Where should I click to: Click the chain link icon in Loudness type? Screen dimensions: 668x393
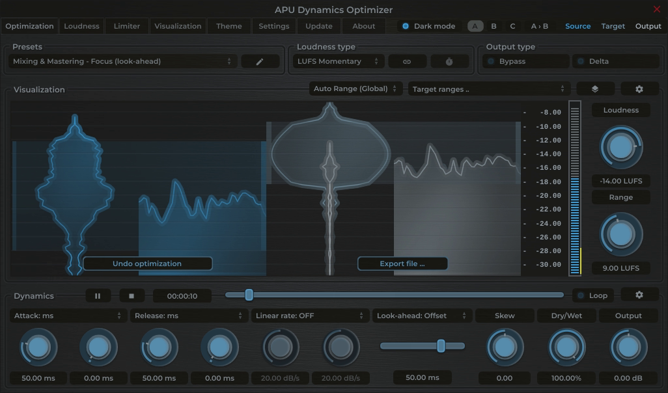click(x=407, y=61)
